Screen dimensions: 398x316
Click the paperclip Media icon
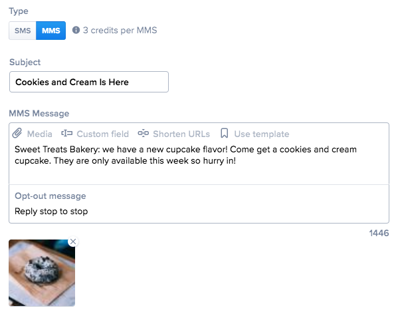pyautogui.click(x=17, y=133)
